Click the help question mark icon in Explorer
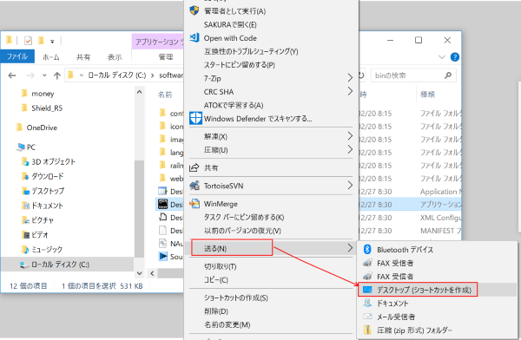Image resolution: width=521 pixels, height=340 pixels. tap(454, 57)
